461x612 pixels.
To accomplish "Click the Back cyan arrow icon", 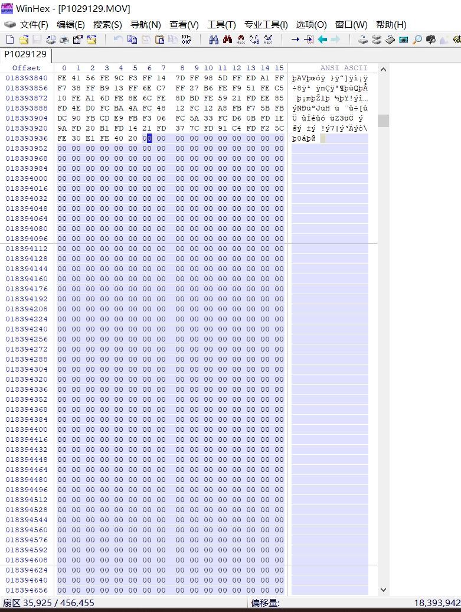I will pos(322,40).
